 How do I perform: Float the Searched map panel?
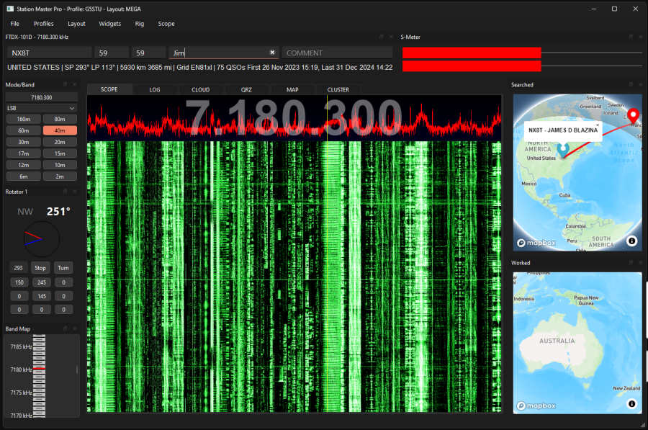point(631,84)
